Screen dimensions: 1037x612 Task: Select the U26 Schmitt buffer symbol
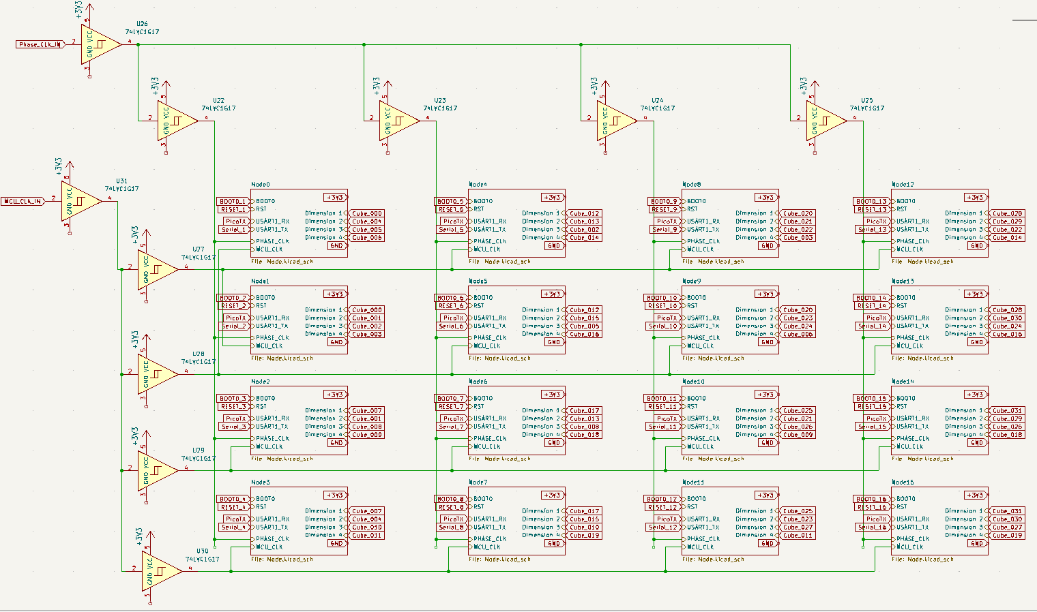click(x=99, y=45)
